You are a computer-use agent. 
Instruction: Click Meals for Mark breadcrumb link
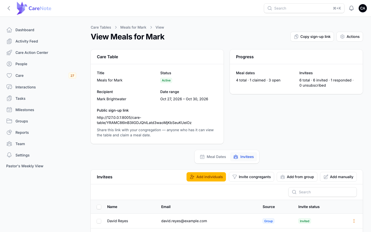click(x=133, y=27)
